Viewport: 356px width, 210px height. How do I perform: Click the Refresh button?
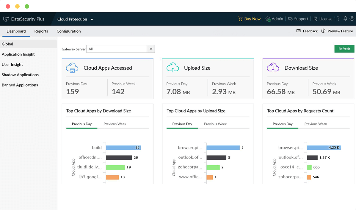tap(344, 49)
